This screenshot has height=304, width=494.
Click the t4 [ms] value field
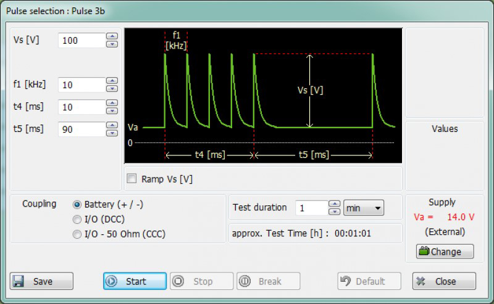point(82,107)
